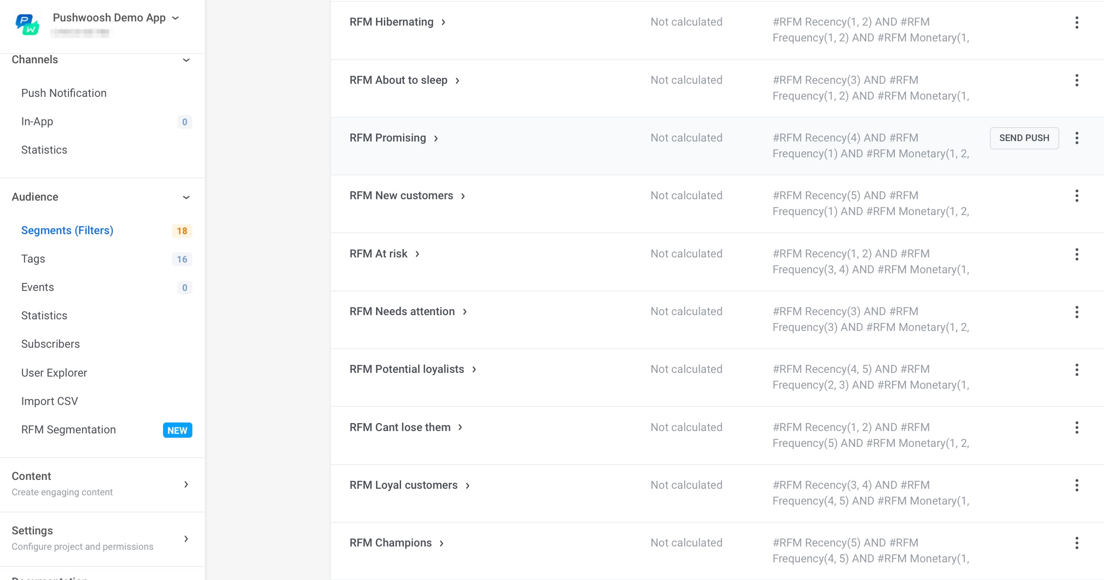Open the RFM Cant lose them segment

[x=400, y=427]
